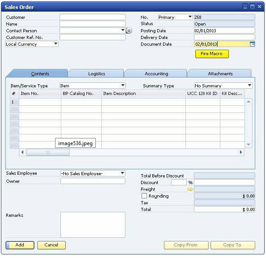Image resolution: width=266 pixels, height=258 pixels.
Task: Click the Customer input field
Action: point(93,17)
